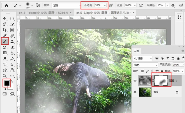Expand layer opacity 100% arrow
The image size is (185, 113).
click(182, 65)
